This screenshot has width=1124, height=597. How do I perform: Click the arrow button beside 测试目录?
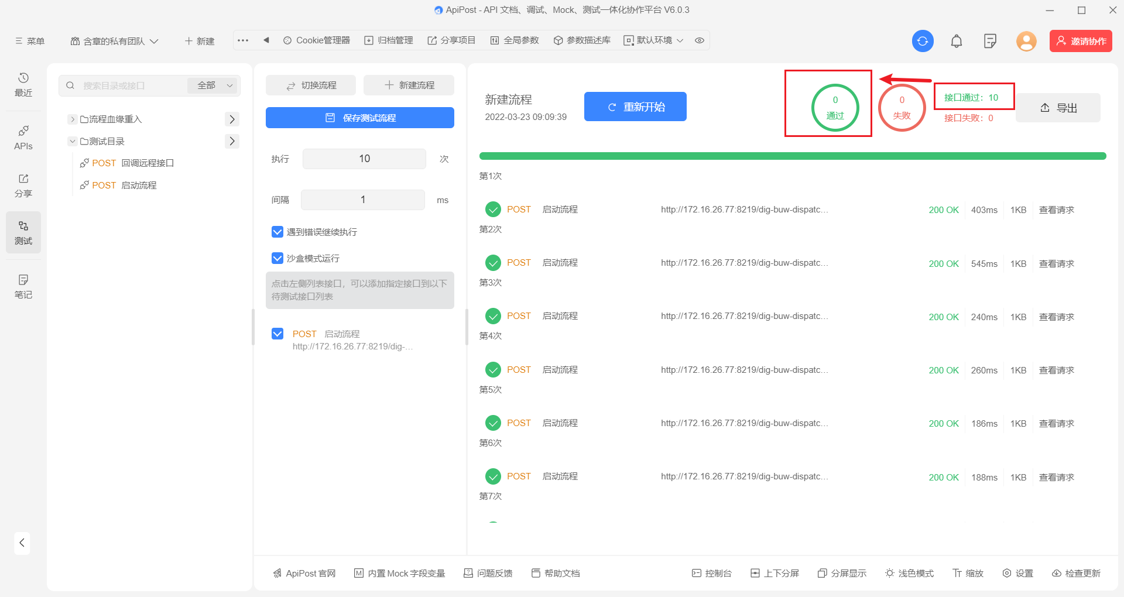point(232,141)
